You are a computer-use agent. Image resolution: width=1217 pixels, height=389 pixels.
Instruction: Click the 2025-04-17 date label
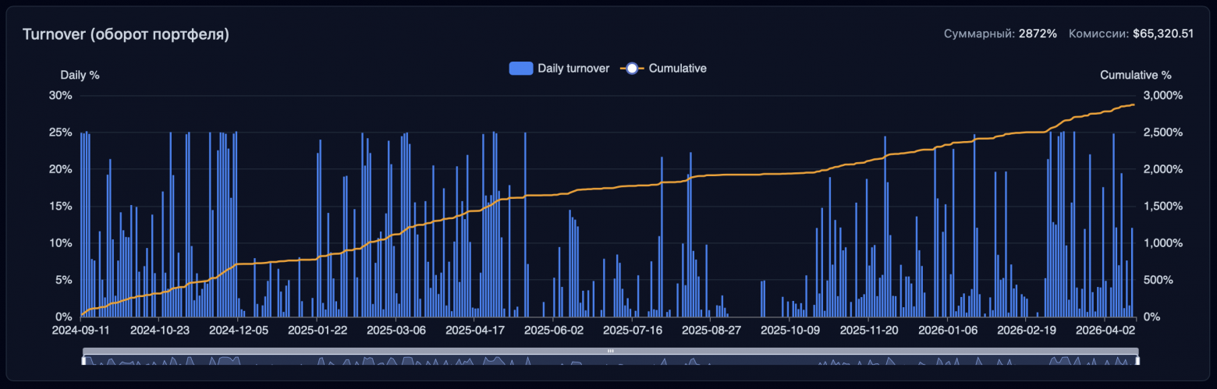pyautogui.click(x=475, y=330)
